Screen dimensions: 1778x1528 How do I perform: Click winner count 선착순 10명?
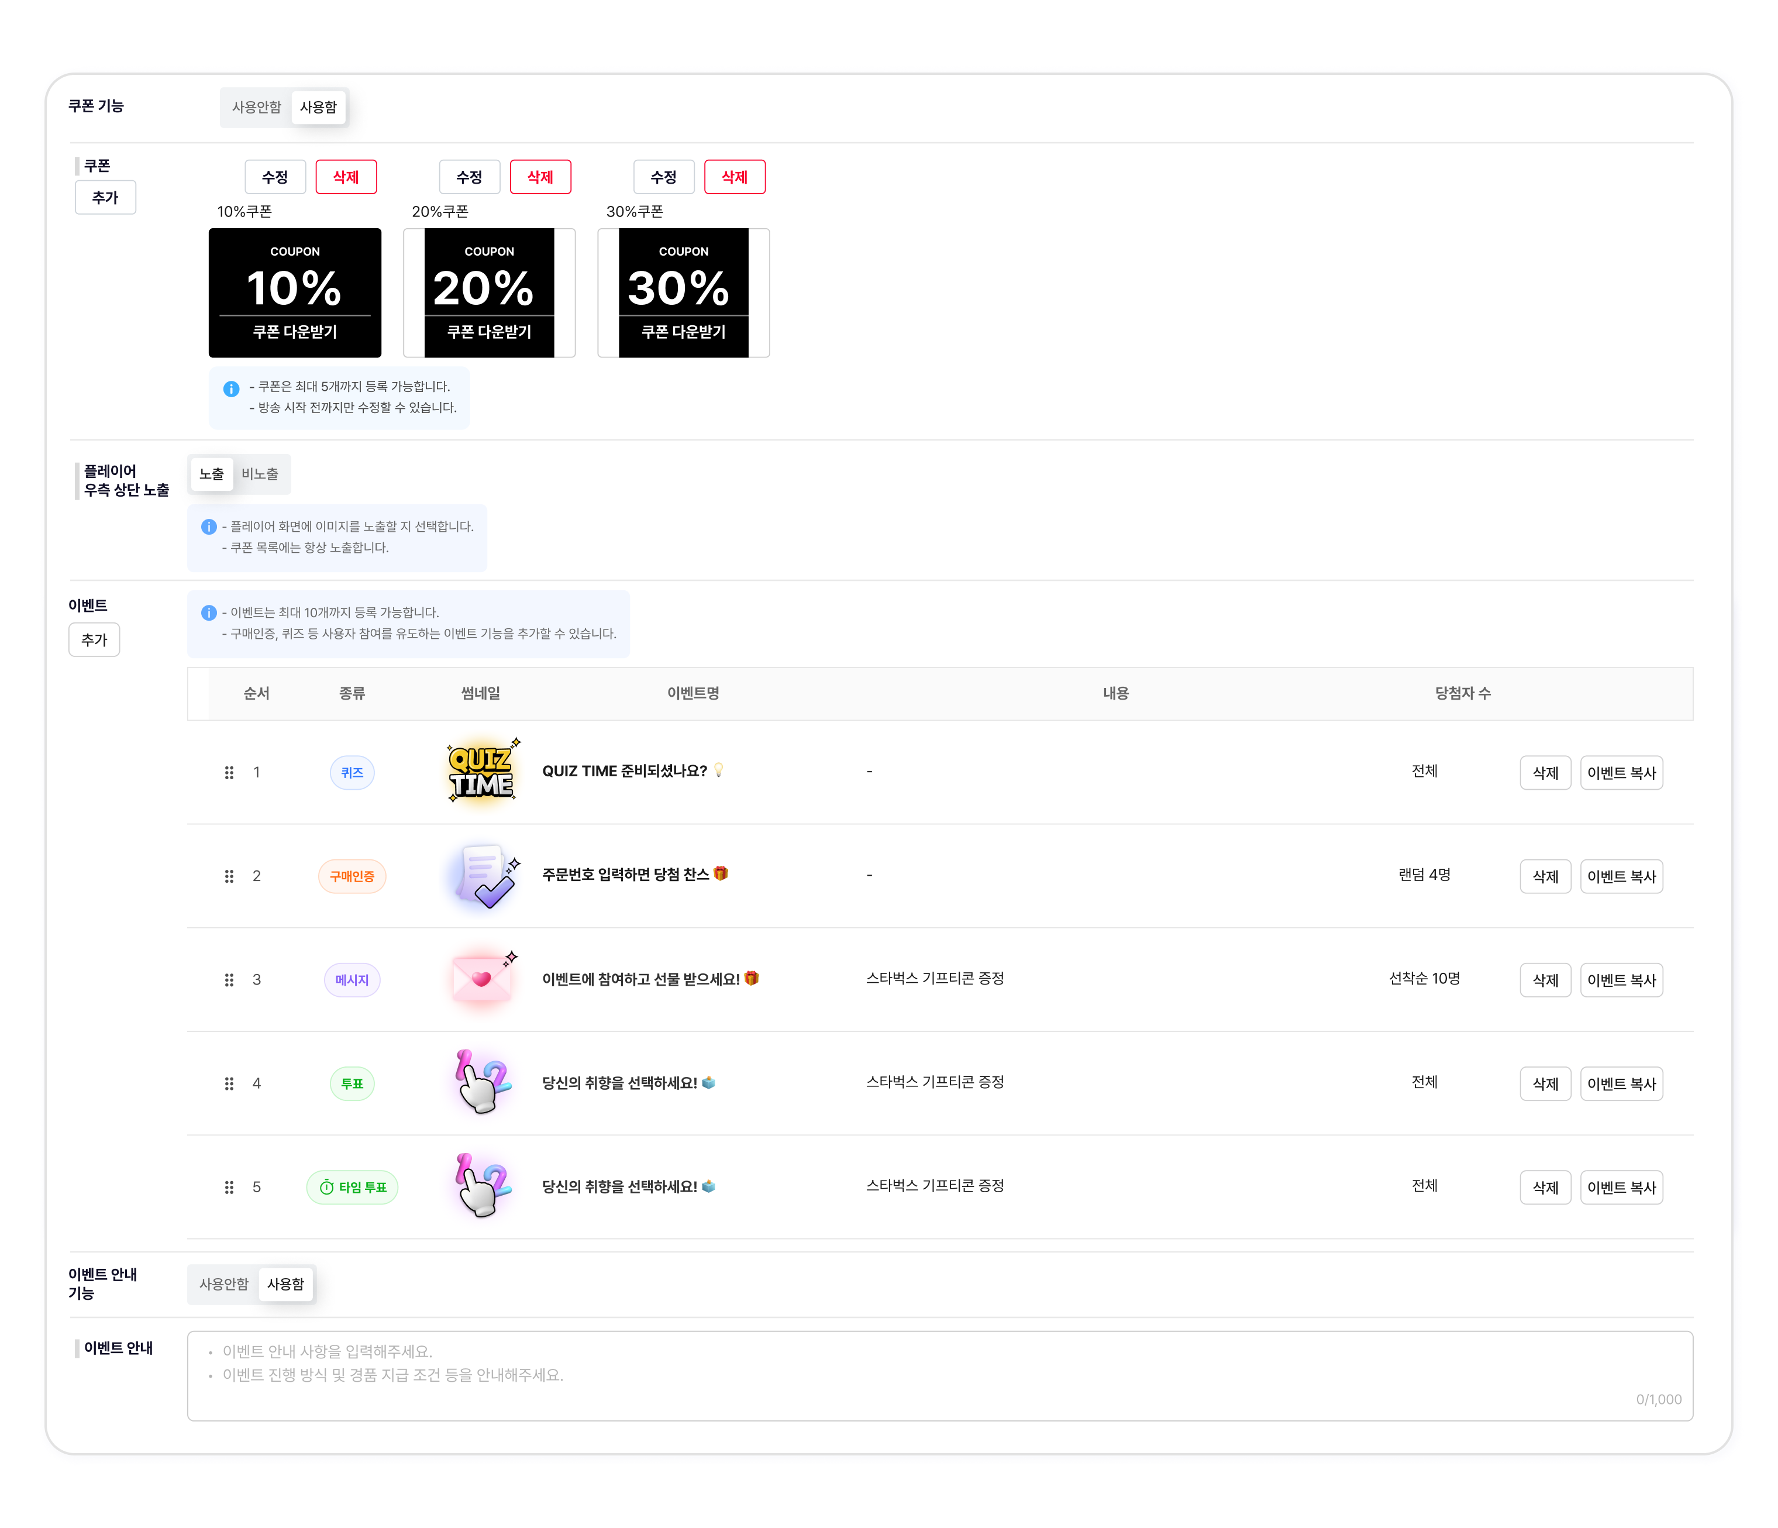pos(1425,979)
